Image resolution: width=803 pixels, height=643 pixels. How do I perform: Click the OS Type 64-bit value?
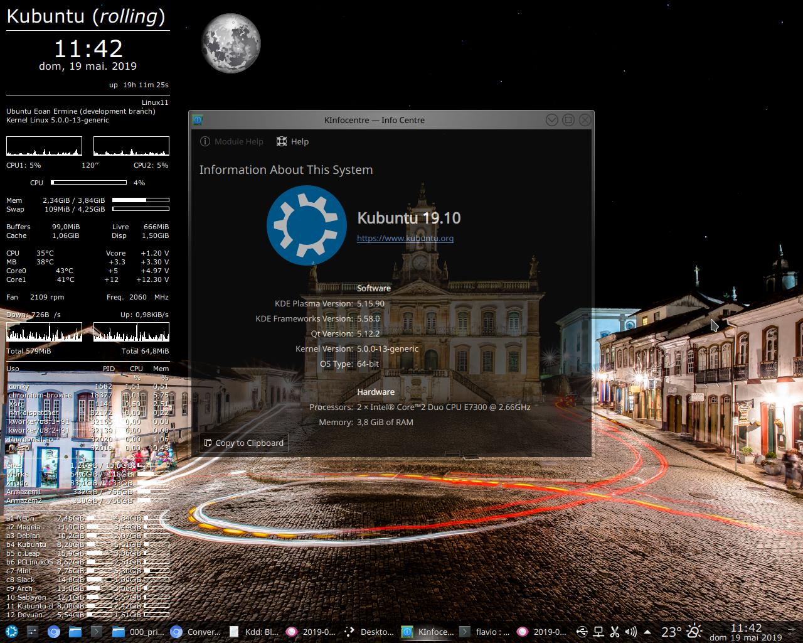(x=368, y=364)
